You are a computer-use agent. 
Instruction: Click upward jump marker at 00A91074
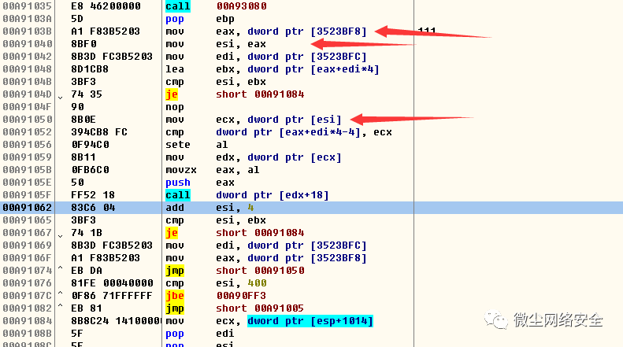tap(61, 268)
